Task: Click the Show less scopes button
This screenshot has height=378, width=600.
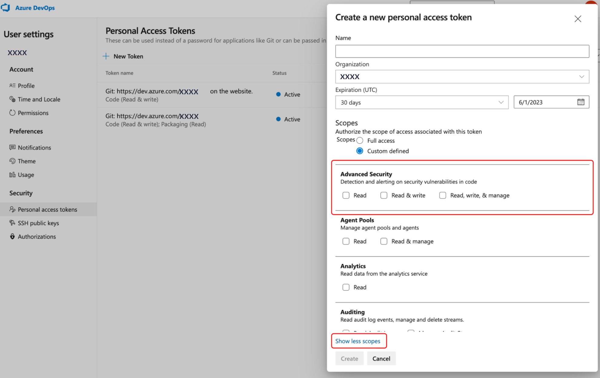Action: click(x=358, y=341)
